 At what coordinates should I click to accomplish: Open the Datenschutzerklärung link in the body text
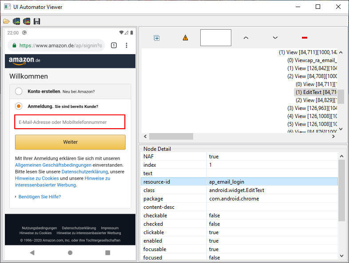click(85, 172)
